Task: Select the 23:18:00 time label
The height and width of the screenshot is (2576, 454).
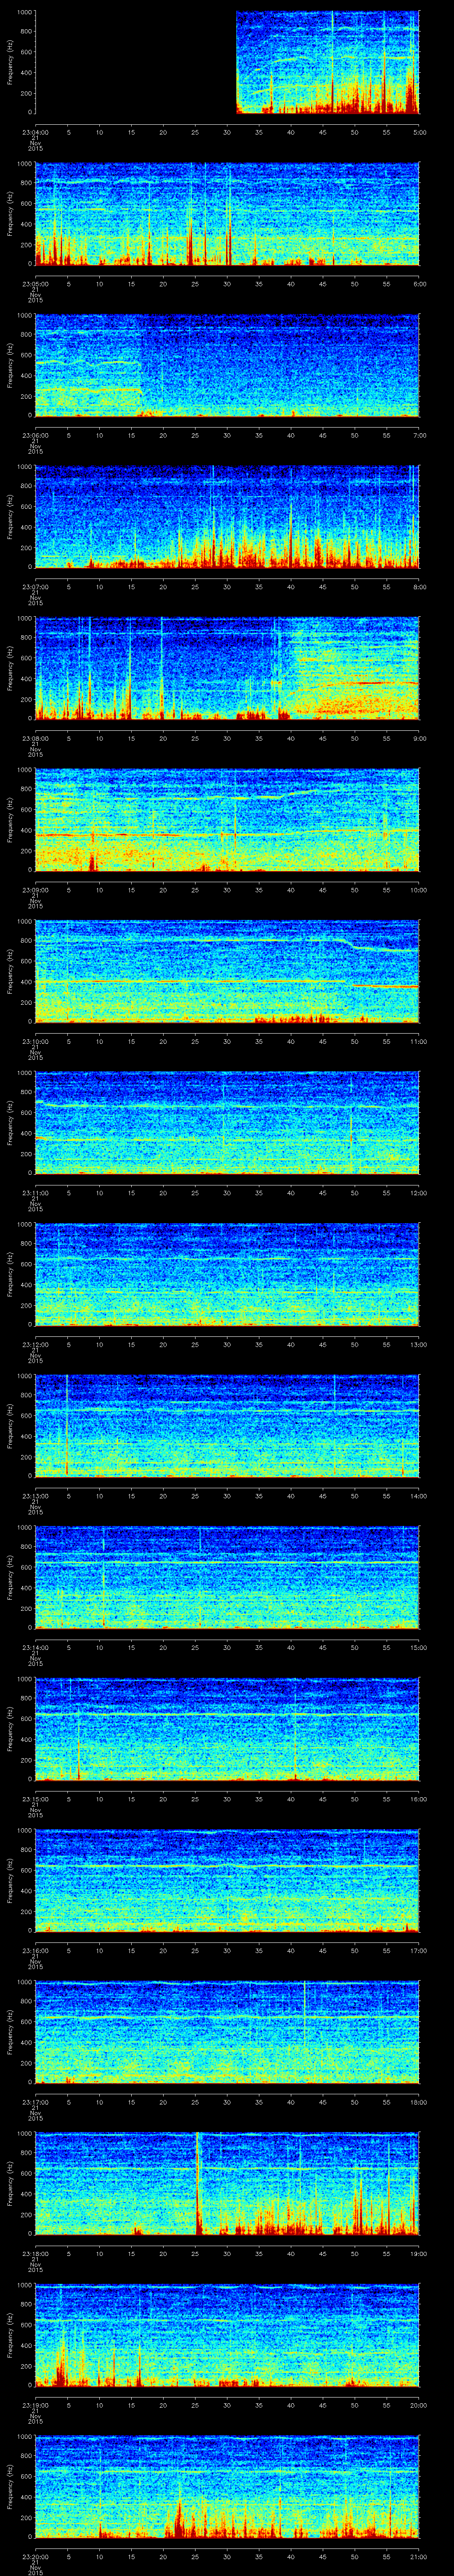Action: point(36,2255)
